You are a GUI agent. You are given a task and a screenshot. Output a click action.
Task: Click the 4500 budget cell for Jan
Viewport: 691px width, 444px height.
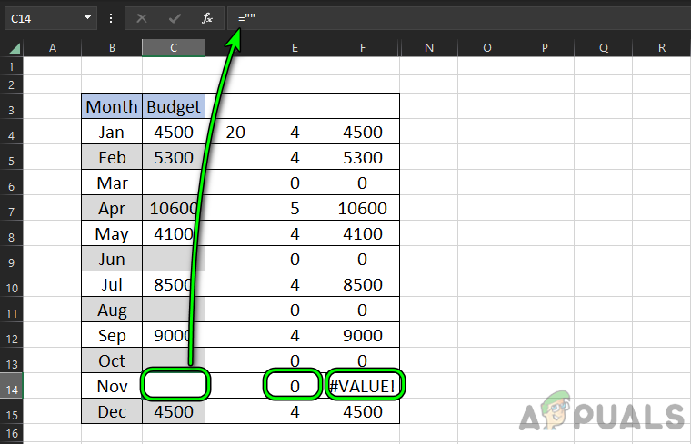coord(174,132)
